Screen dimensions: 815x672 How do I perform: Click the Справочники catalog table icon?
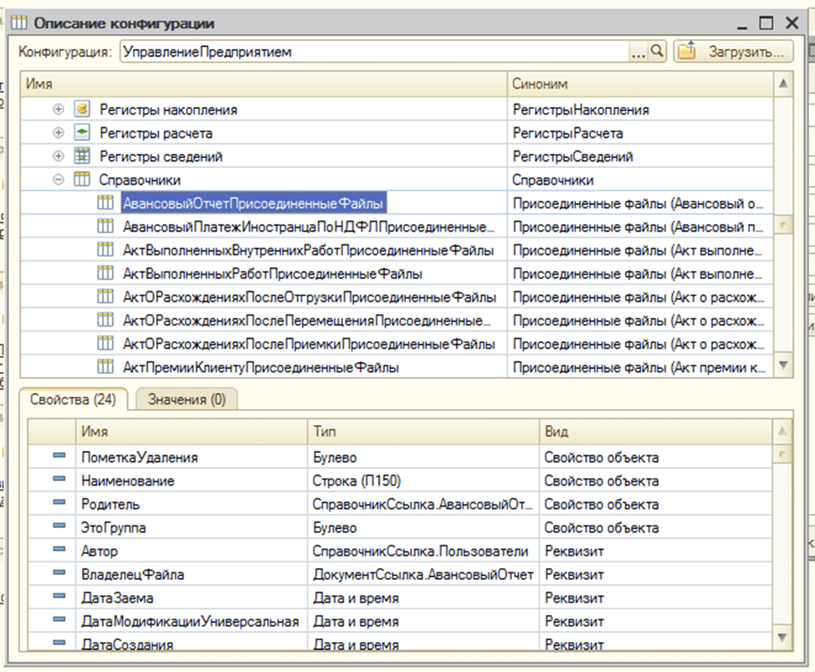[82, 180]
